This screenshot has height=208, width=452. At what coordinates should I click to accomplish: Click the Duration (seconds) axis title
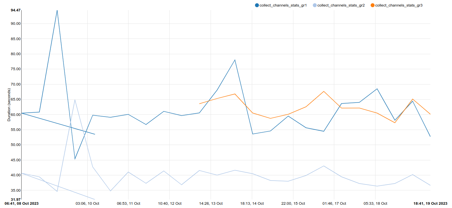click(9, 104)
